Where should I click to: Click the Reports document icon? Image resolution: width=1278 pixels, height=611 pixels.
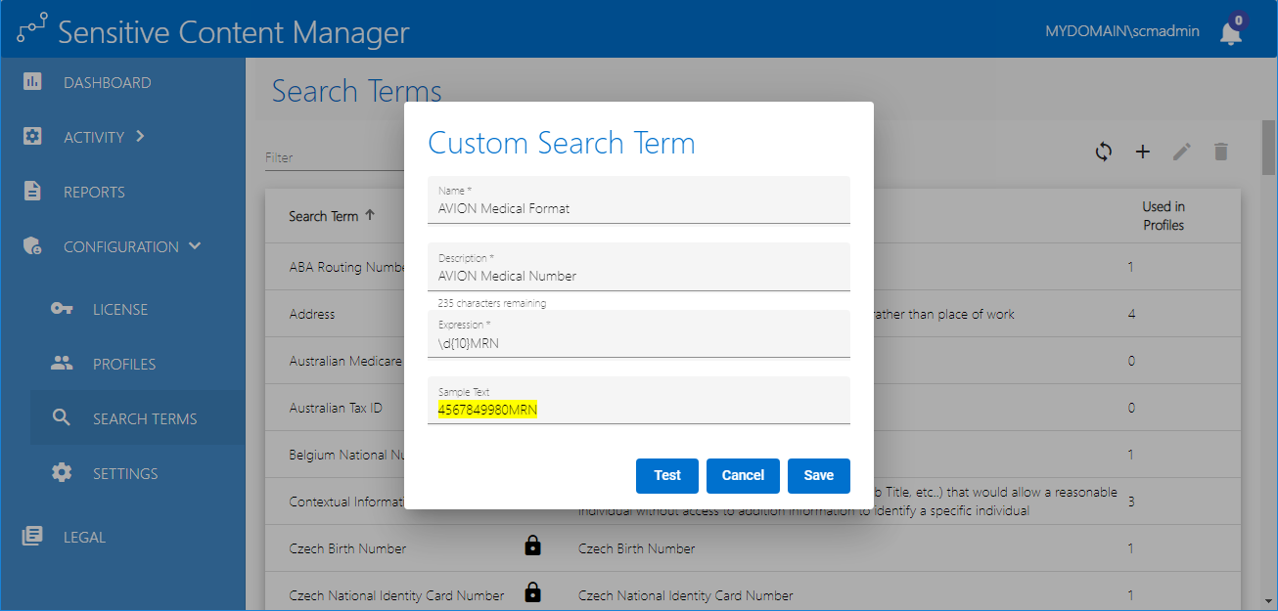pyautogui.click(x=32, y=191)
